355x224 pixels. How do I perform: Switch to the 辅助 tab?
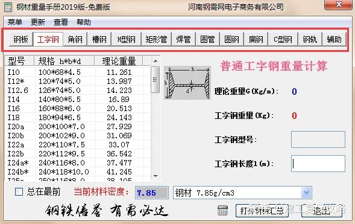(334, 39)
